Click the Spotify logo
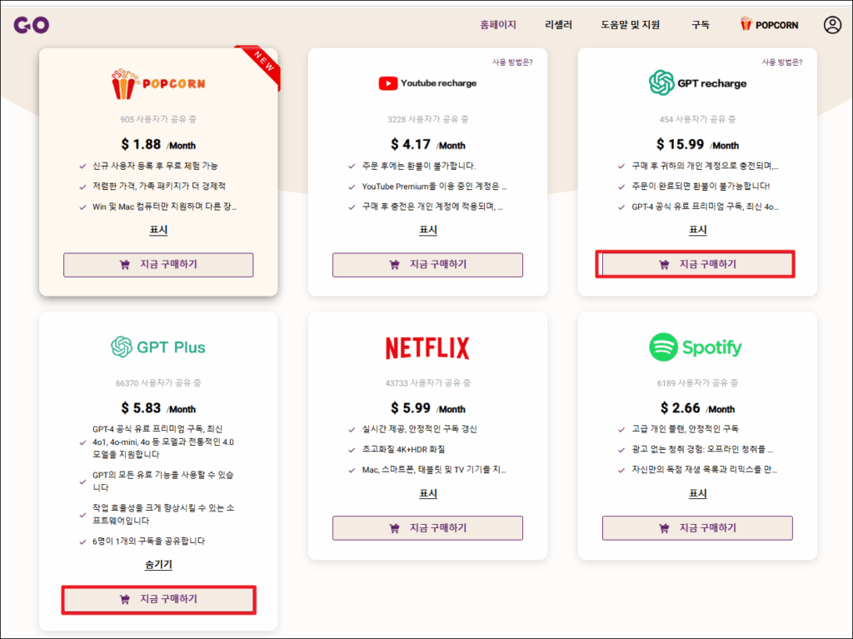Image resolution: width=853 pixels, height=639 pixels. (696, 347)
